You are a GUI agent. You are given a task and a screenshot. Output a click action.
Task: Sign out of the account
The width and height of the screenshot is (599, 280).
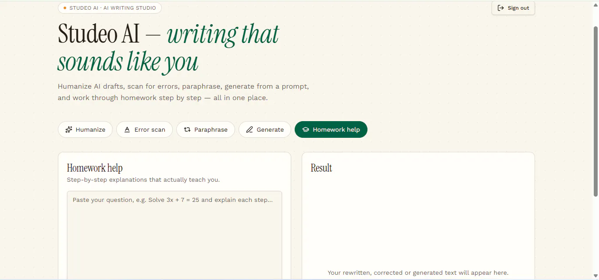[513, 8]
